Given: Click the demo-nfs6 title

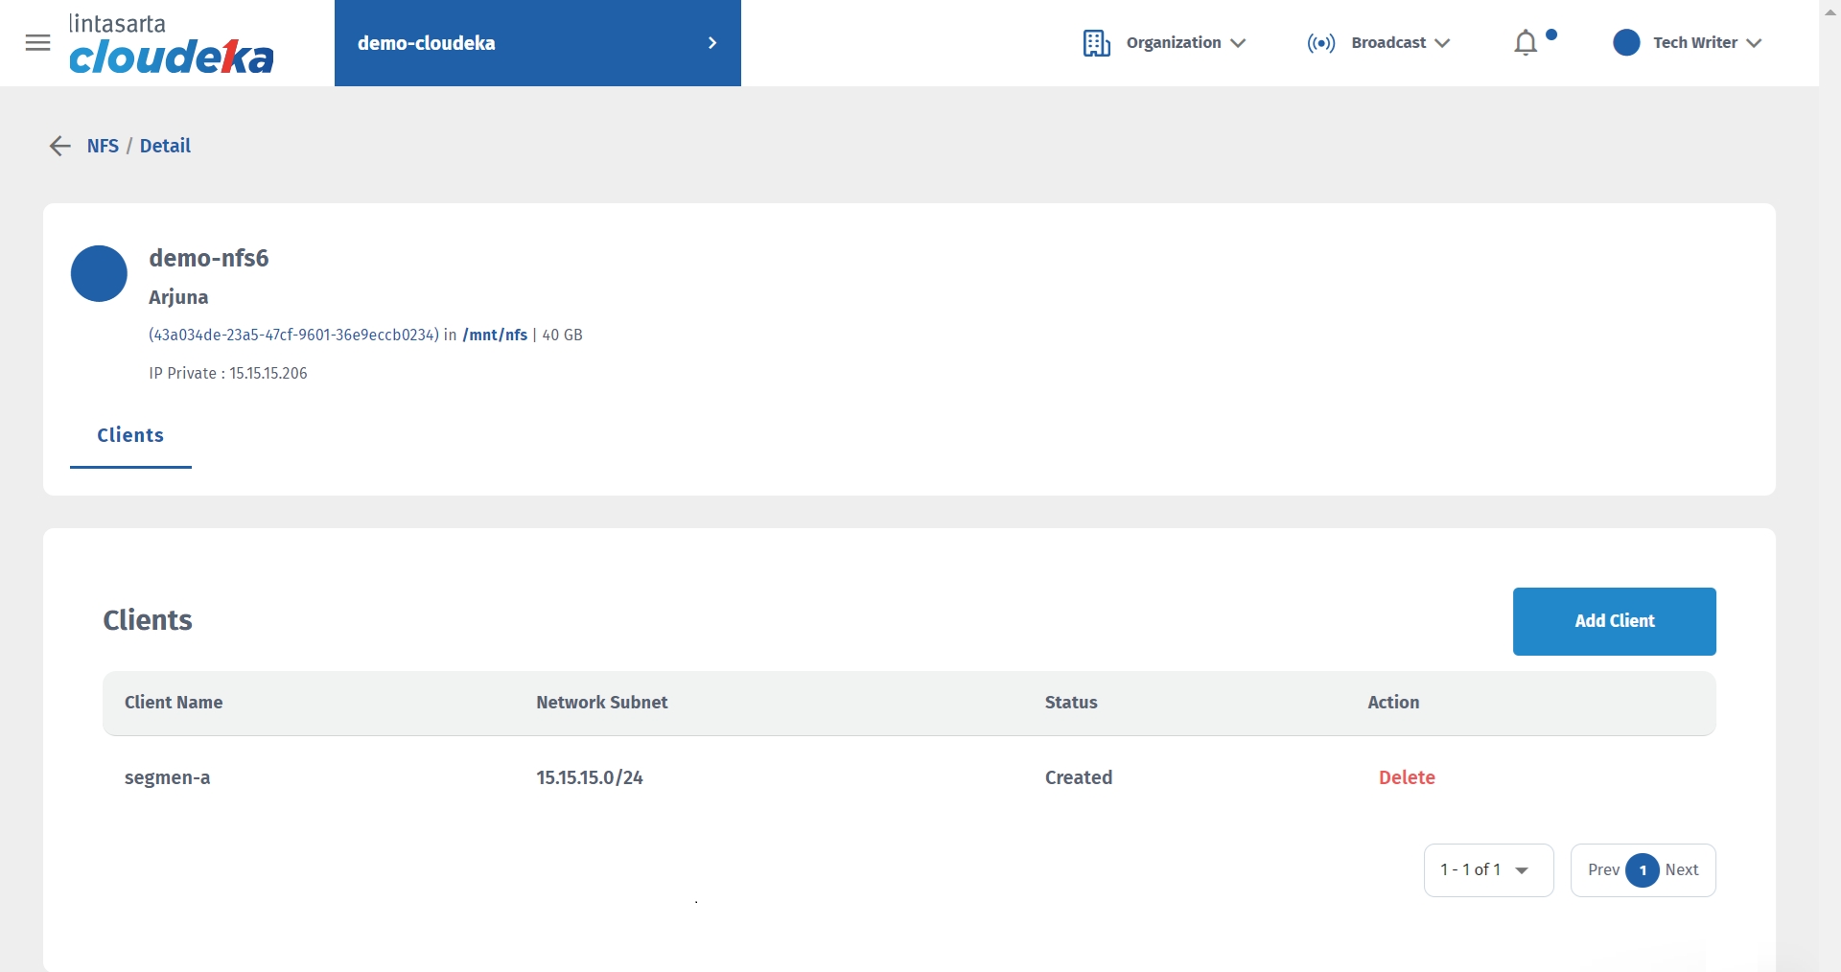Looking at the screenshot, I should click(209, 258).
